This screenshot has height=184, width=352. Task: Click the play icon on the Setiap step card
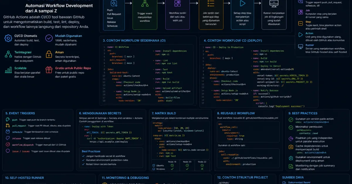click(x=242, y=3)
